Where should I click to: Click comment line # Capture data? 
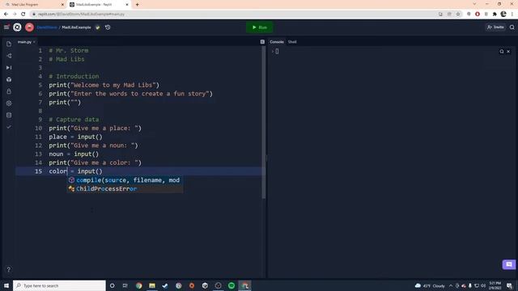coord(74,120)
